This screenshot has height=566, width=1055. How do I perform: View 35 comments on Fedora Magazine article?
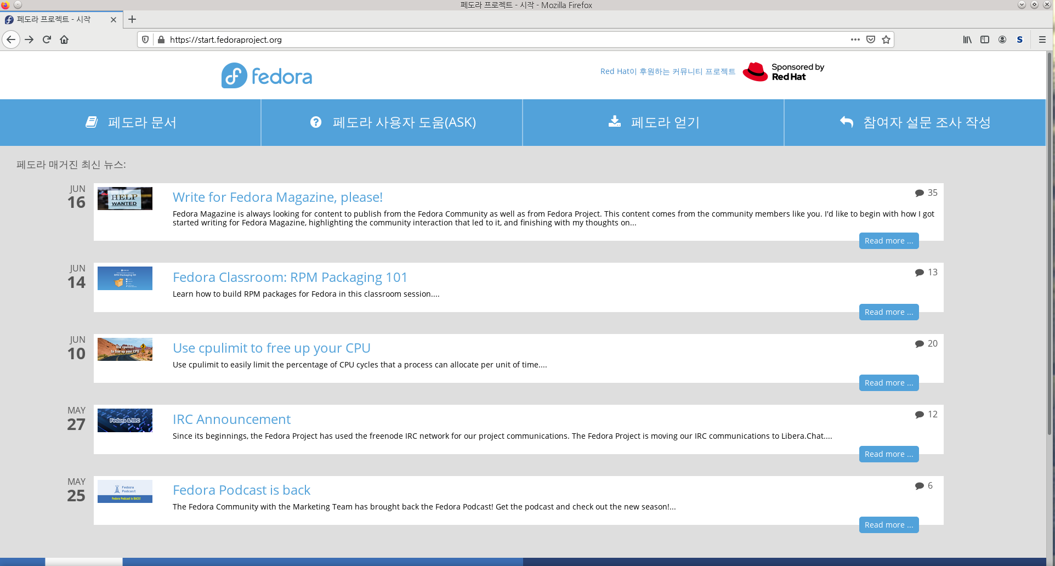[926, 193]
